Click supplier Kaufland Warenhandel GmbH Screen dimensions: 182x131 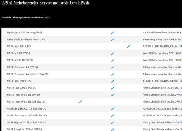(162, 32)
